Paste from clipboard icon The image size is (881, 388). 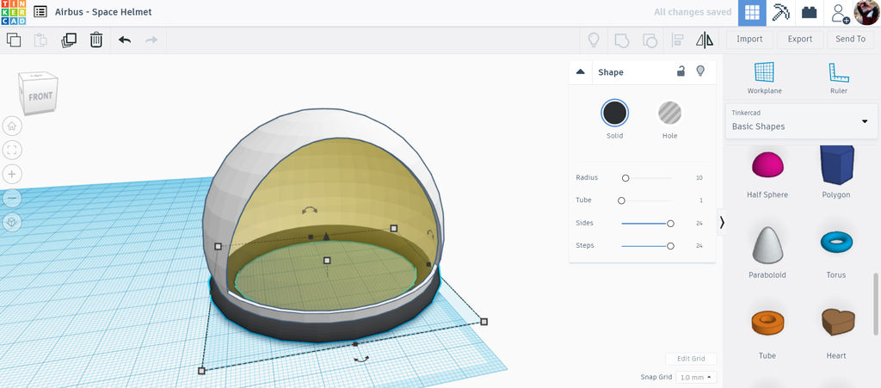pyautogui.click(x=40, y=40)
